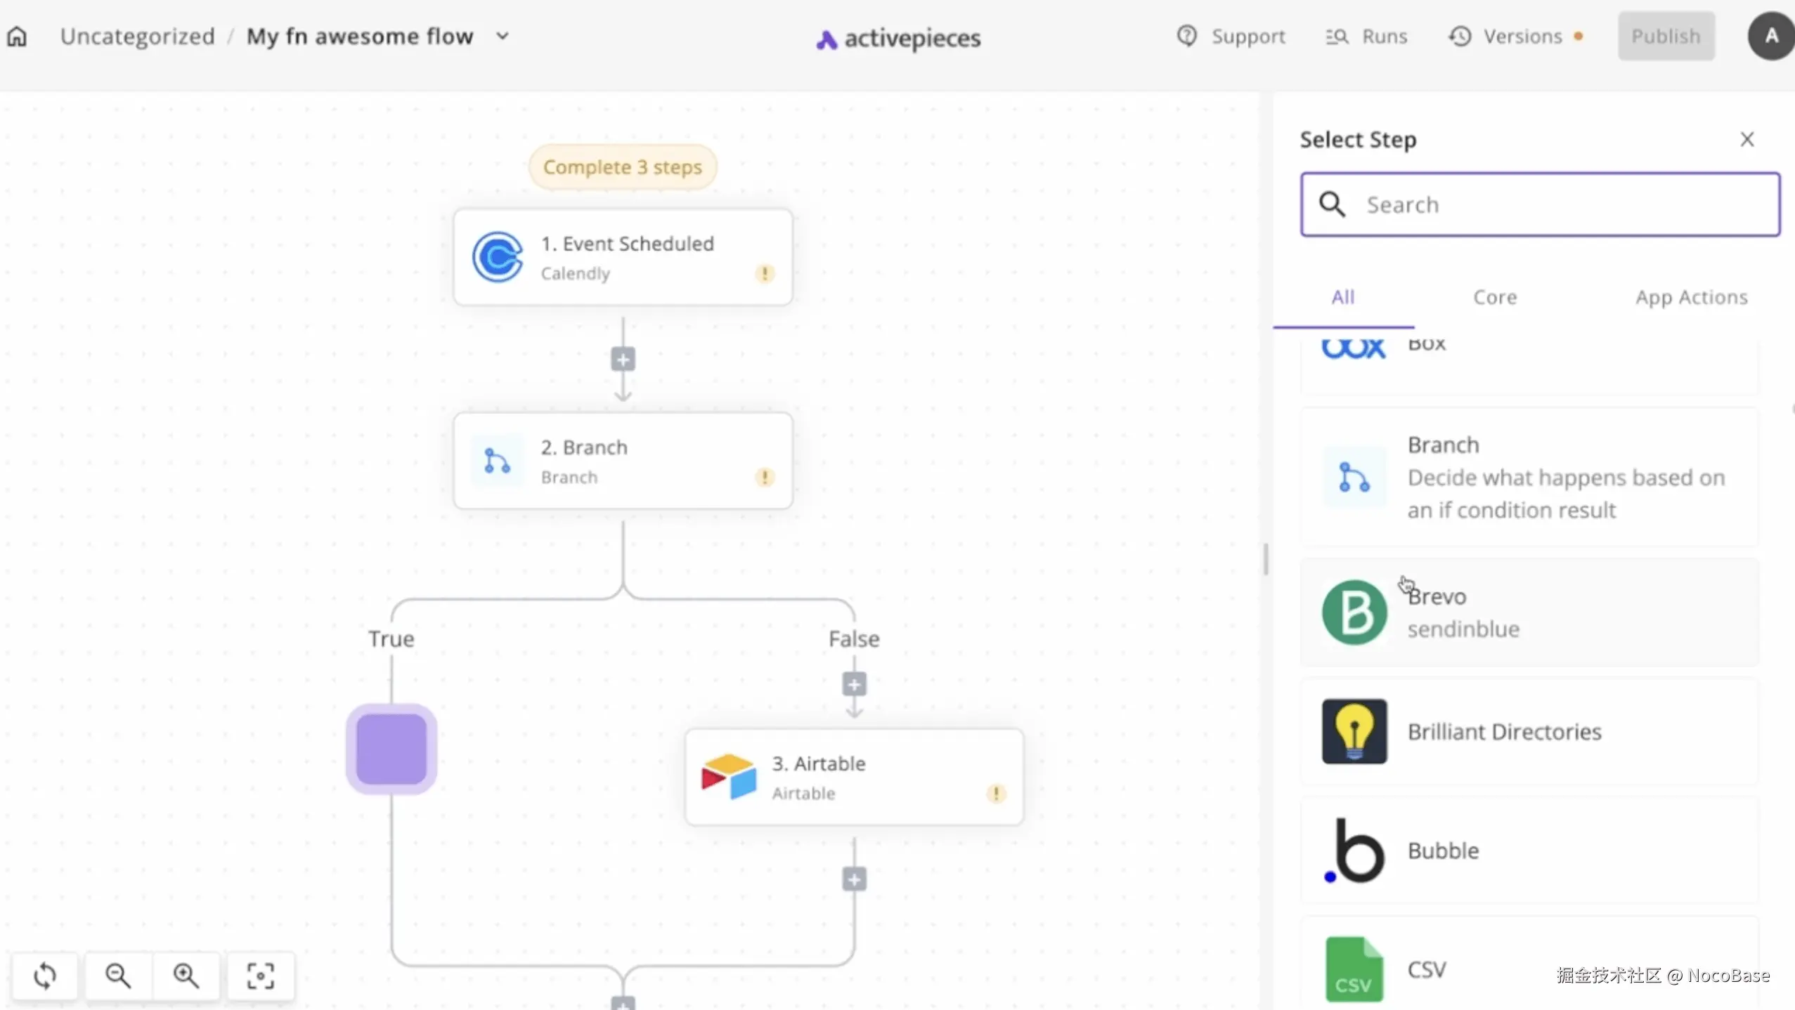Switch to the All tab
The image size is (1795, 1010).
point(1343,297)
